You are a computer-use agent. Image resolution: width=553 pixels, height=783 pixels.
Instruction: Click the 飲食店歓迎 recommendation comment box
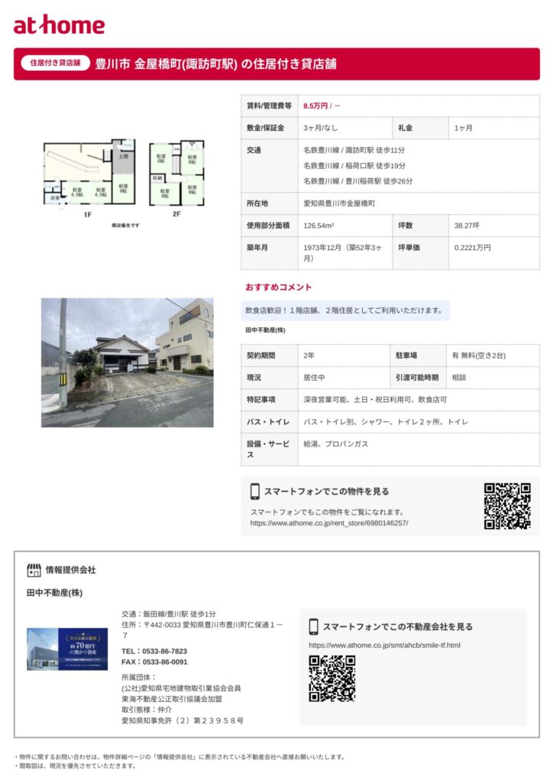tap(345, 310)
